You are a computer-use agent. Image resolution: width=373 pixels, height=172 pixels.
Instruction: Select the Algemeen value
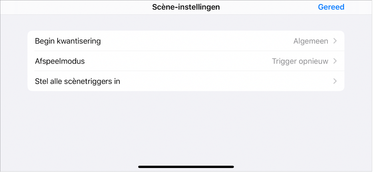tap(310, 41)
